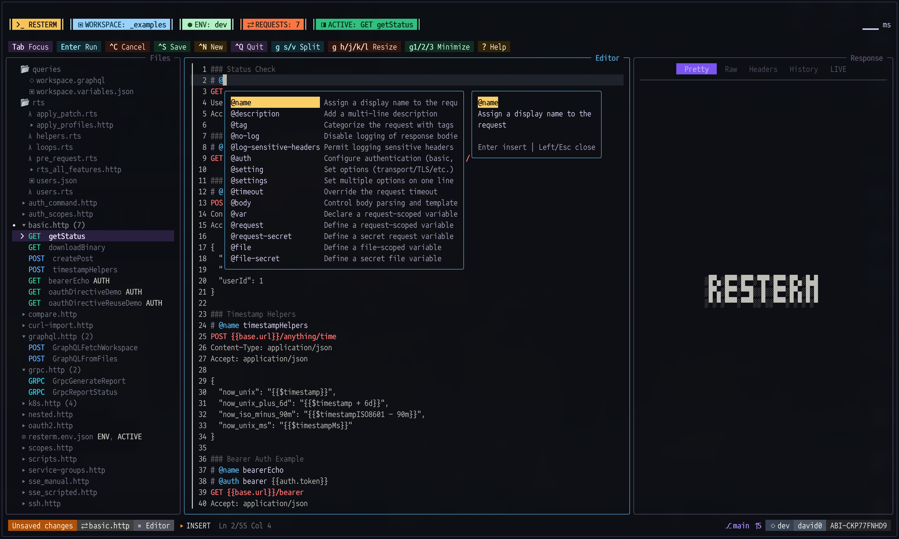
Task: Expand auth_command.http
Action: coord(24,203)
